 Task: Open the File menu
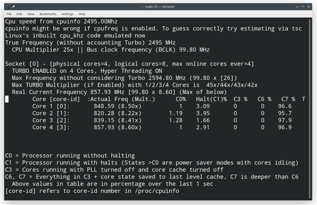[9, 14]
